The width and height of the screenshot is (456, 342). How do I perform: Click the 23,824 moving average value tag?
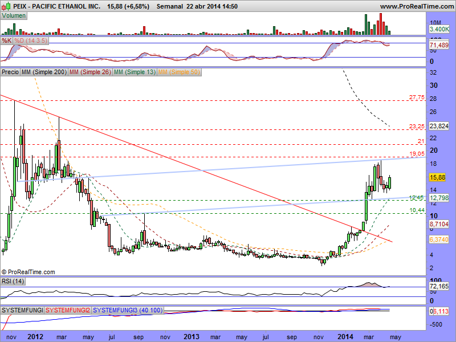point(439,126)
